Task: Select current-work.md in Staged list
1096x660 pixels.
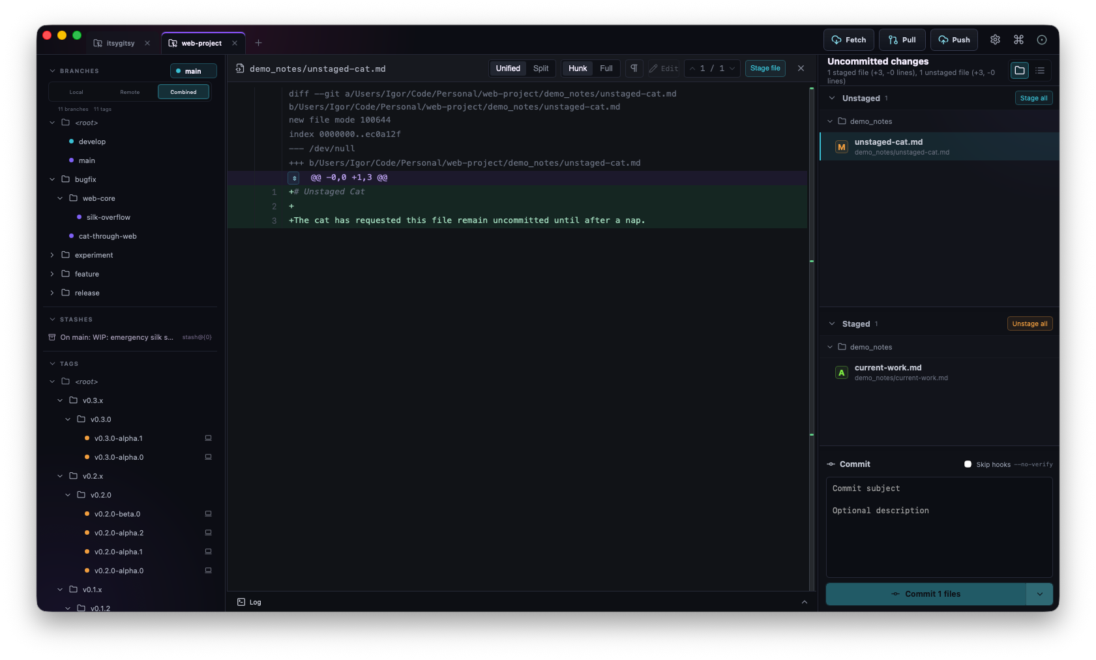Action: coord(939,372)
